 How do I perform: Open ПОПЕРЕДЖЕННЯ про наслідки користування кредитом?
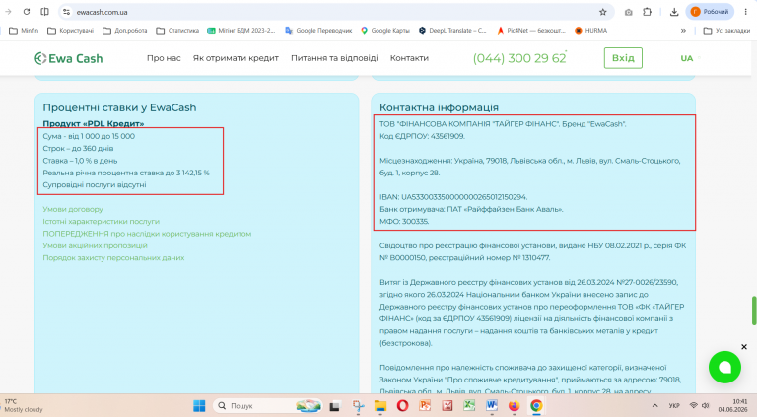147,234
